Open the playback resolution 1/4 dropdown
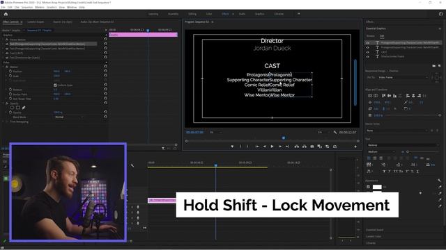The image size is (446, 250). [323, 133]
